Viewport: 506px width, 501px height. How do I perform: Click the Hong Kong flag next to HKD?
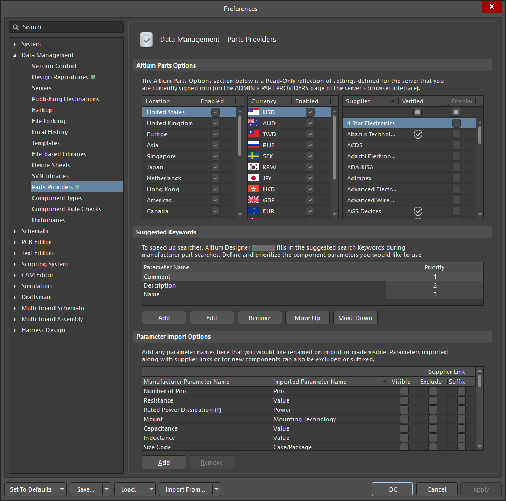click(254, 189)
